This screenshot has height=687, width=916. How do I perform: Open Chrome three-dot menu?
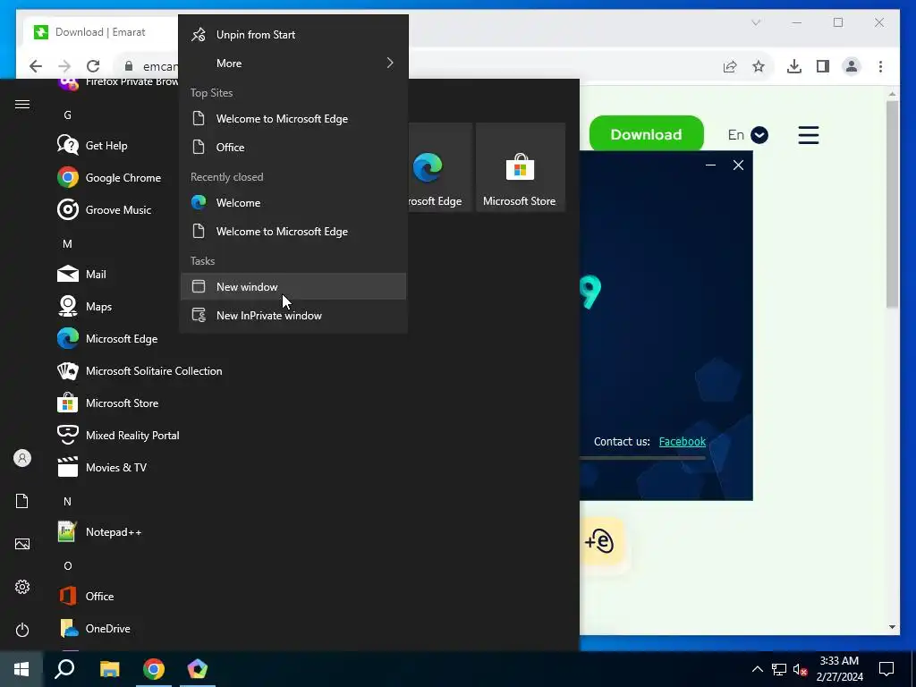[x=880, y=66]
